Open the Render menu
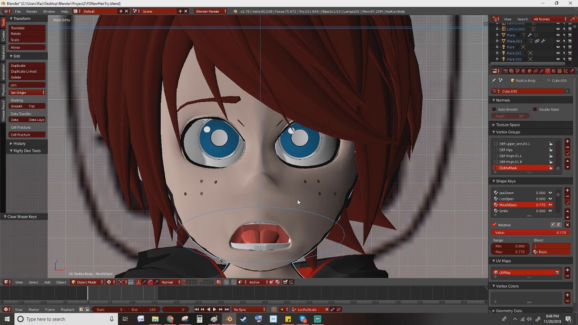578x325 pixels. pyautogui.click(x=32, y=11)
